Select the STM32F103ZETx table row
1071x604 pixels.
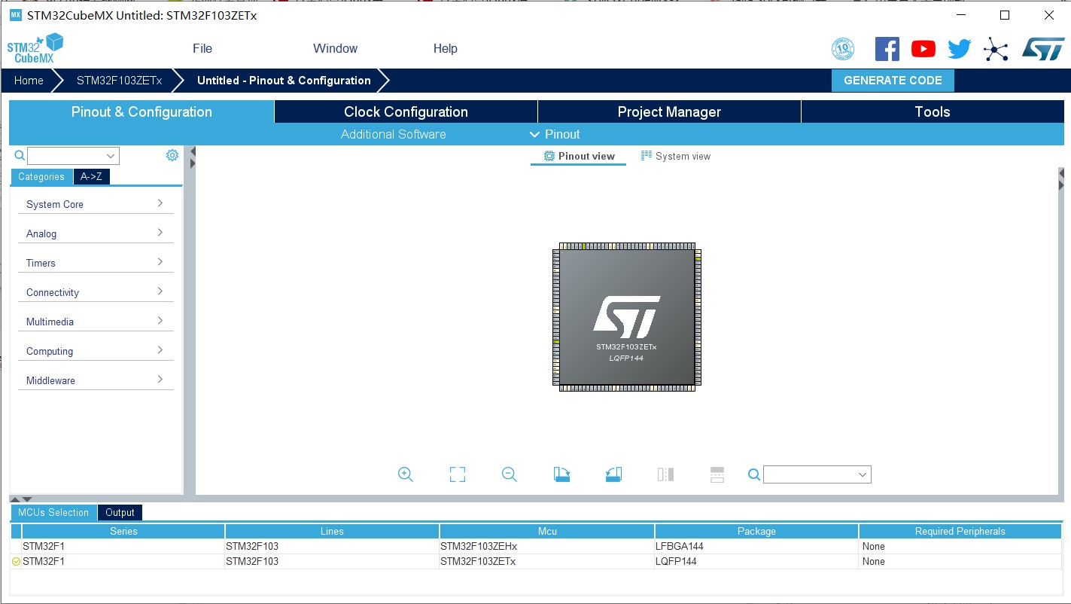tap(536, 561)
